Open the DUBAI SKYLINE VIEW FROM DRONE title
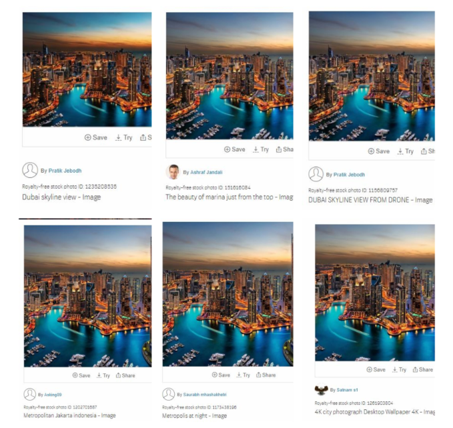 coord(370,200)
